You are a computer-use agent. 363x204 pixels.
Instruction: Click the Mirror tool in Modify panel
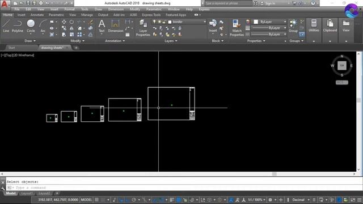[x=71, y=28]
